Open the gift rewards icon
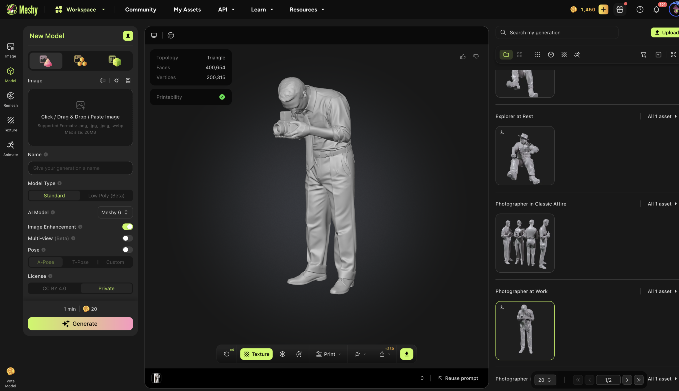679x391 pixels. (x=620, y=9)
